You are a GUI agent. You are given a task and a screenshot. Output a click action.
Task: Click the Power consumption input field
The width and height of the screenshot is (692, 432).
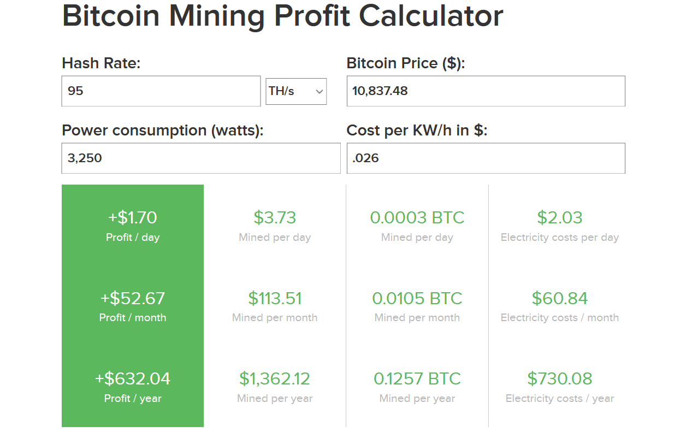click(200, 158)
